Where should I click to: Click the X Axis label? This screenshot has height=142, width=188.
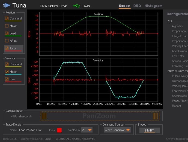(x=85, y=6)
